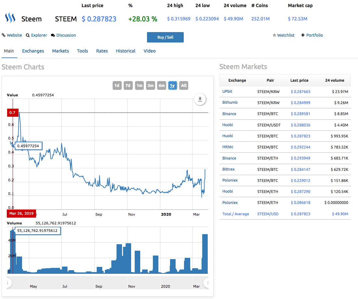This screenshot has height=299, width=358.
Task: Select the All chart range
Action: click(184, 86)
